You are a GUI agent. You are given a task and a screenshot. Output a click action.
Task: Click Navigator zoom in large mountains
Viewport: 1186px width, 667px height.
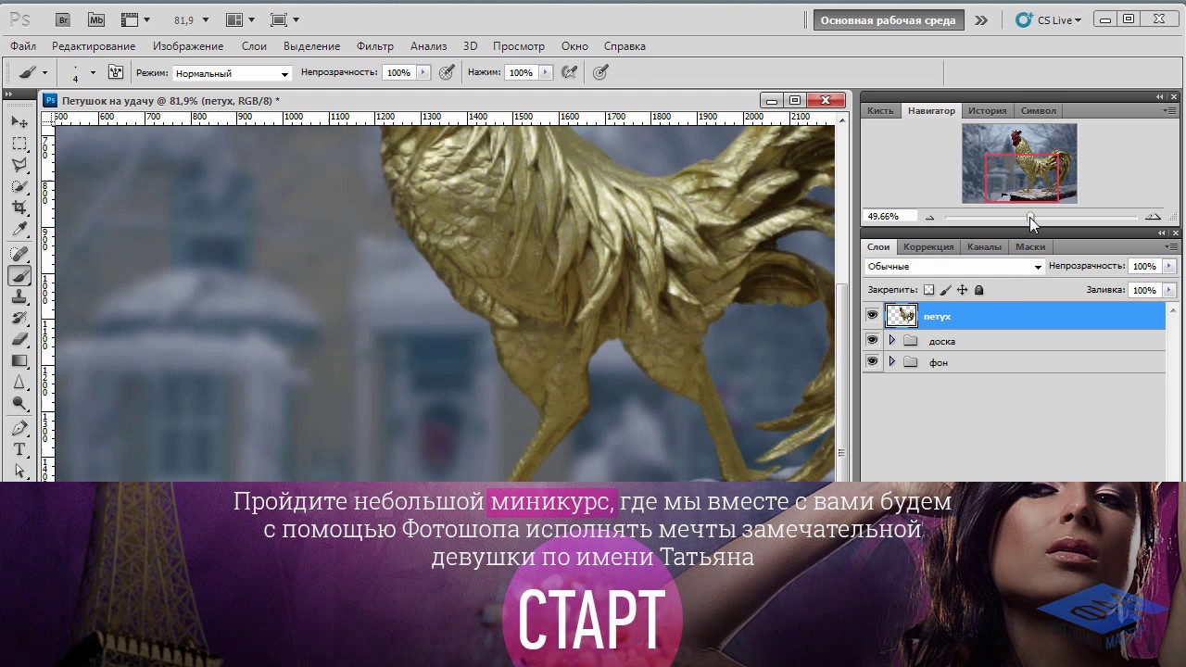point(1153,217)
